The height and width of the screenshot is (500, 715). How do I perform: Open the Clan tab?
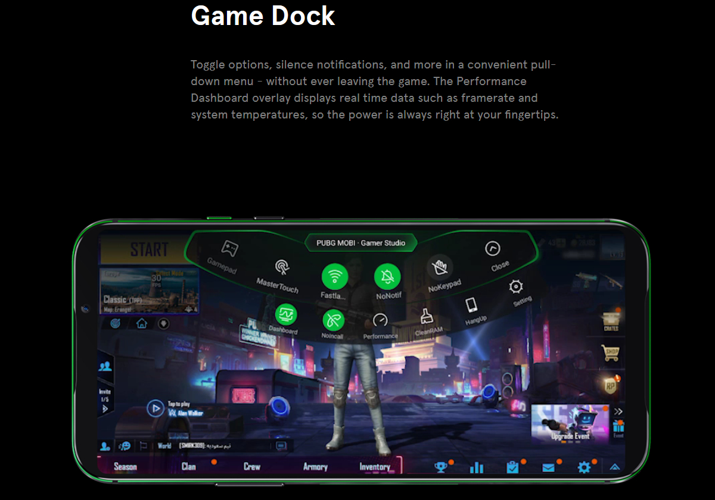189,467
